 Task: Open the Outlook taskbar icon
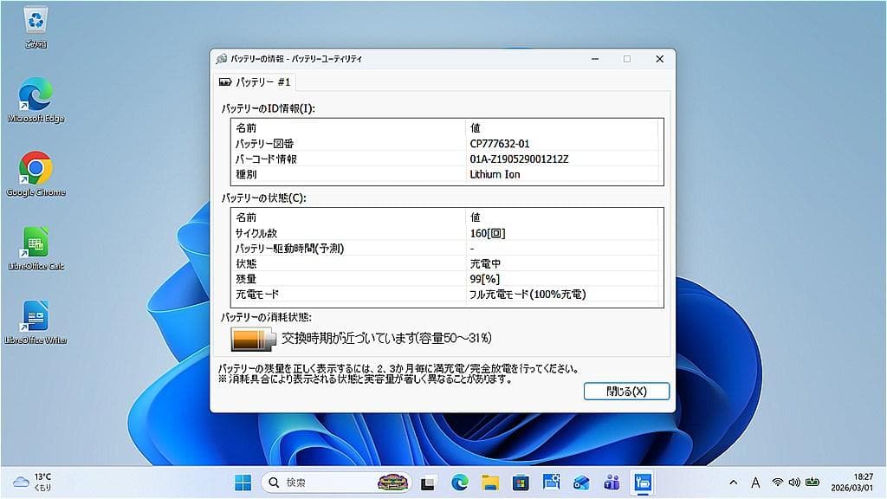pos(581,483)
